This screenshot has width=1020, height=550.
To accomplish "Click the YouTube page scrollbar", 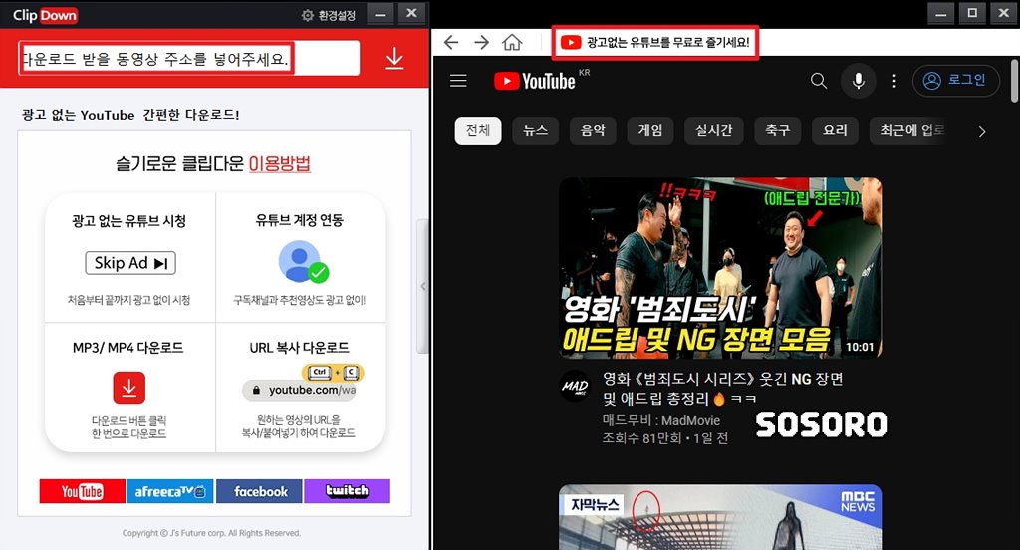I will 1014,82.
